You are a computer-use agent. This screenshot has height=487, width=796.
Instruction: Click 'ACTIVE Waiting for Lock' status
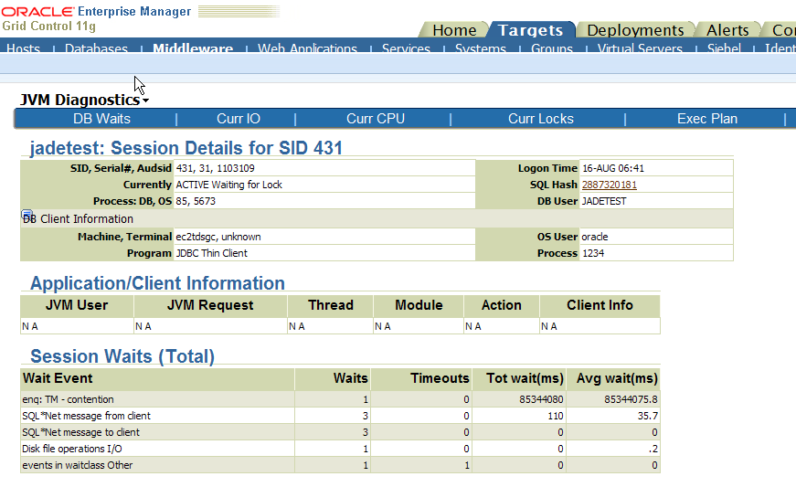point(229,185)
